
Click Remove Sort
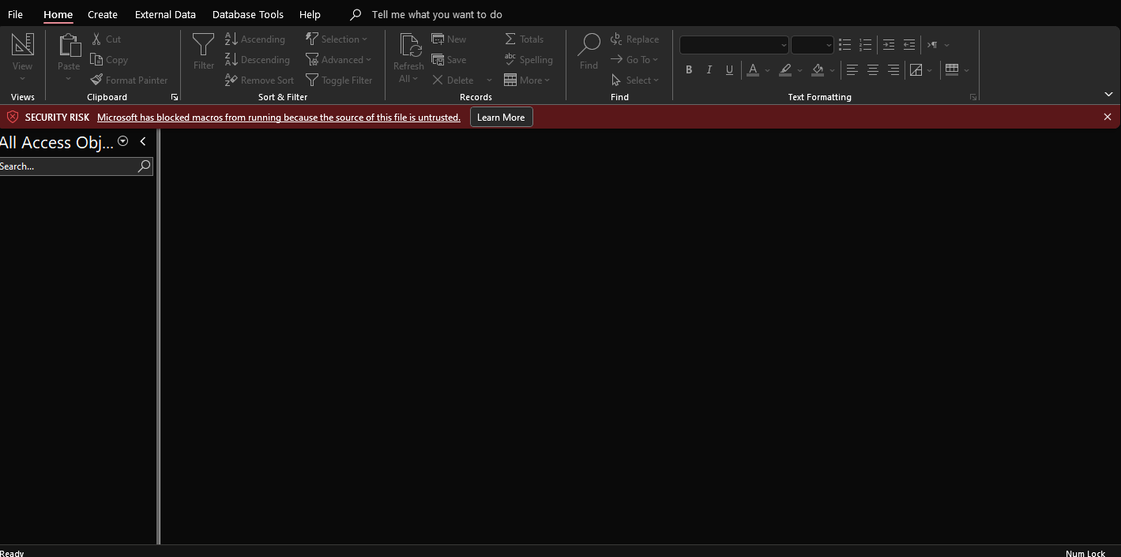pos(260,80)
